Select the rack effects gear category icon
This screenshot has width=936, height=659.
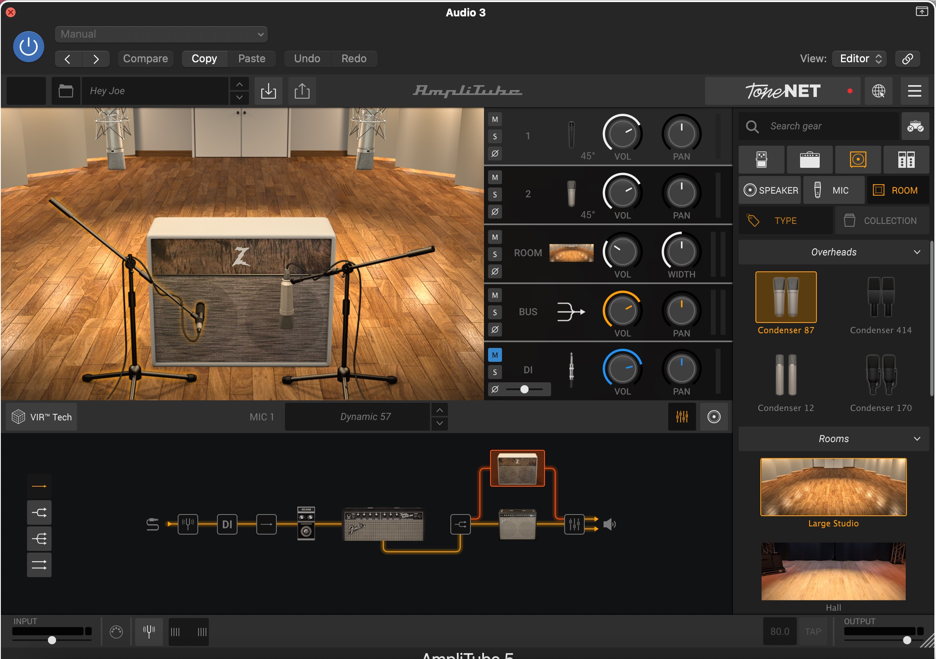[906, 160]
